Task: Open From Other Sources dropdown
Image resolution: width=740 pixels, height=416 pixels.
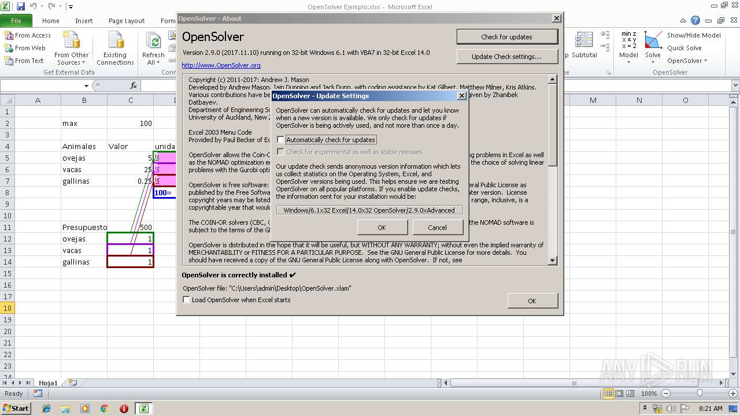Action: click(x=71, y=49)
